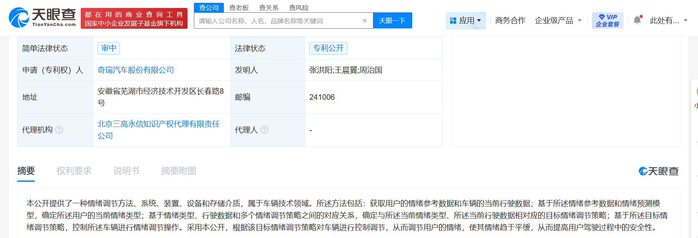Click help icon next to 代理人

(264, 130)
